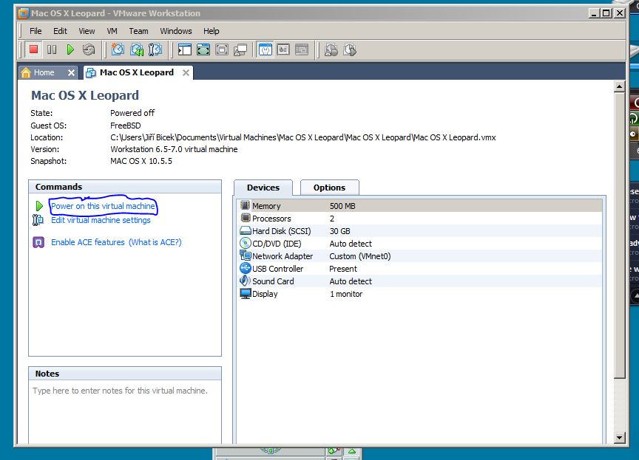Click Edit virtual machine settings link
Image resolution: width=639 pixels, height=460 pixels.
tap(101, 220)
